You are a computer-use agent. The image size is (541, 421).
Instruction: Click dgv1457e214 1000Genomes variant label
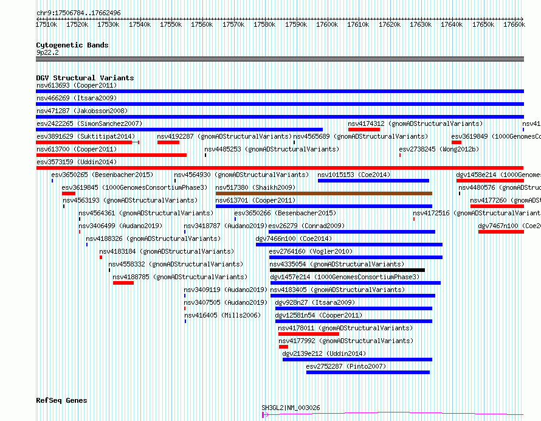point(345,277)
